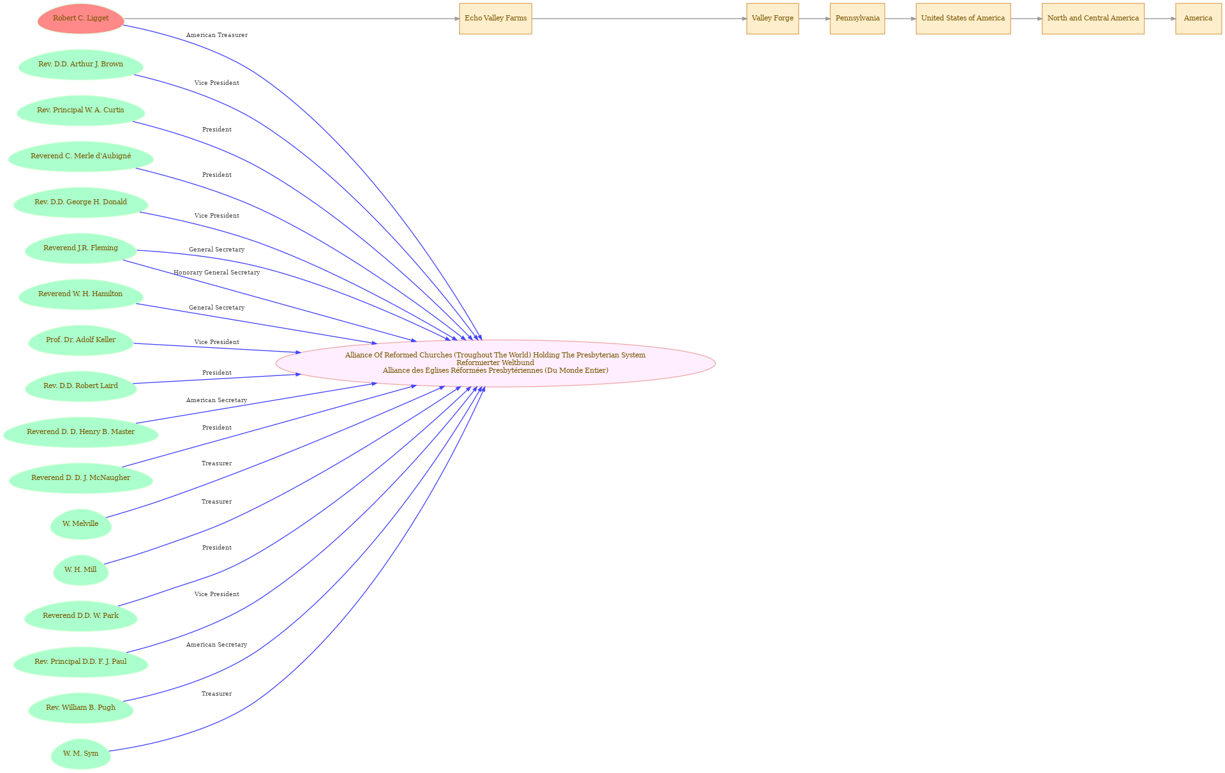Select the Rev. William B. Pugh node
Viewport: 1225px width, 773px height.
[81, 708]
